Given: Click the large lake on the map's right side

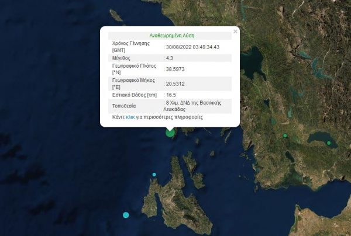Looking at the screenshot, I should [x=321, y=139].
